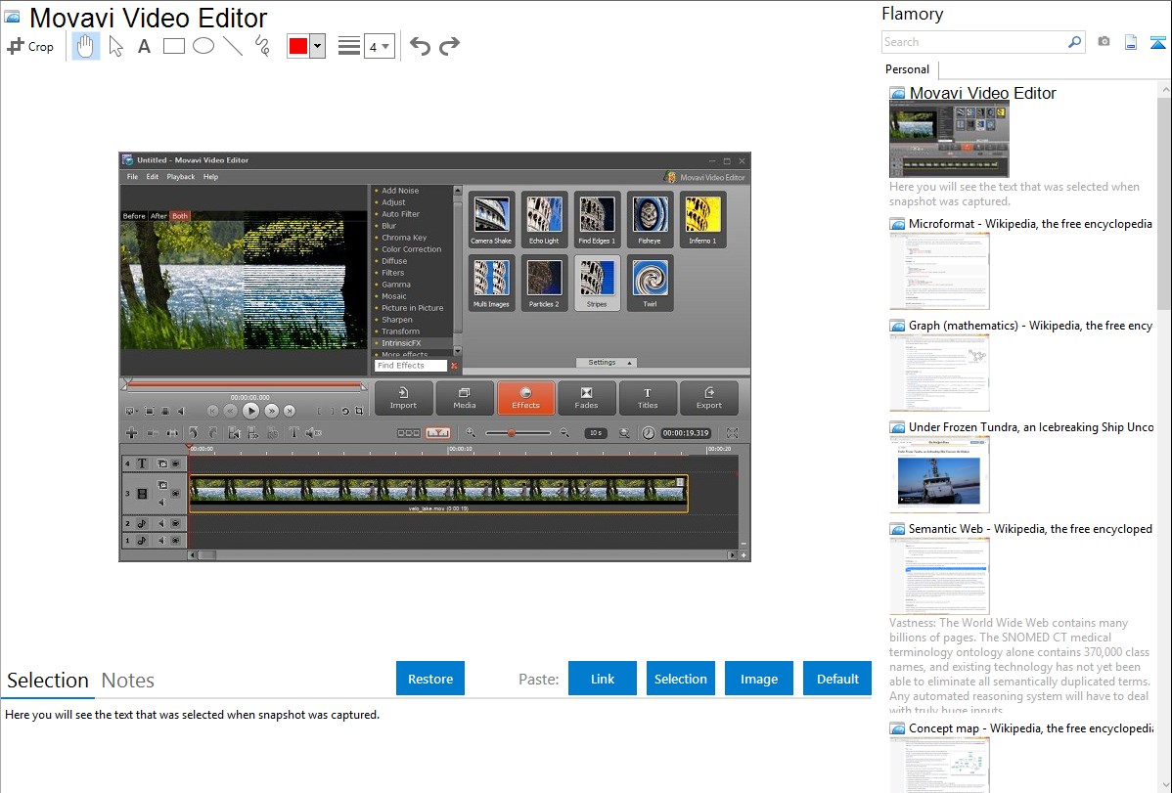The width and height of the screenshot is (1172, 793).
Task: Click into the Flamory Search field
Action: coord(973,42)
